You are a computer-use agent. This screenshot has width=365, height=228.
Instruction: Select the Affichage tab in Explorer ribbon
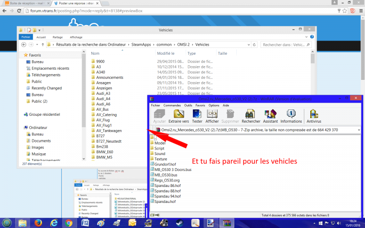[76, 37]
